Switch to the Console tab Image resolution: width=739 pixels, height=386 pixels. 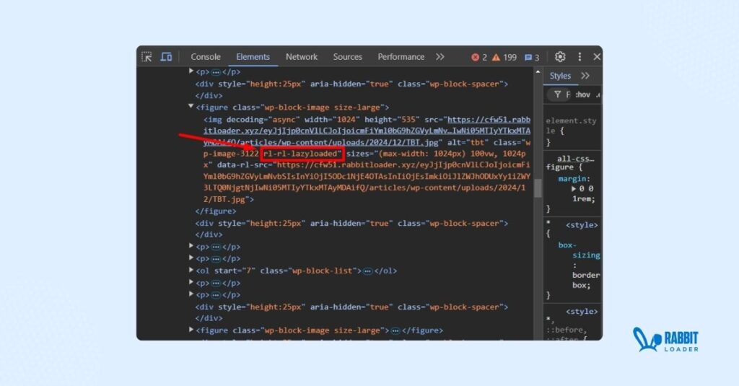click(x=206, y=57)
